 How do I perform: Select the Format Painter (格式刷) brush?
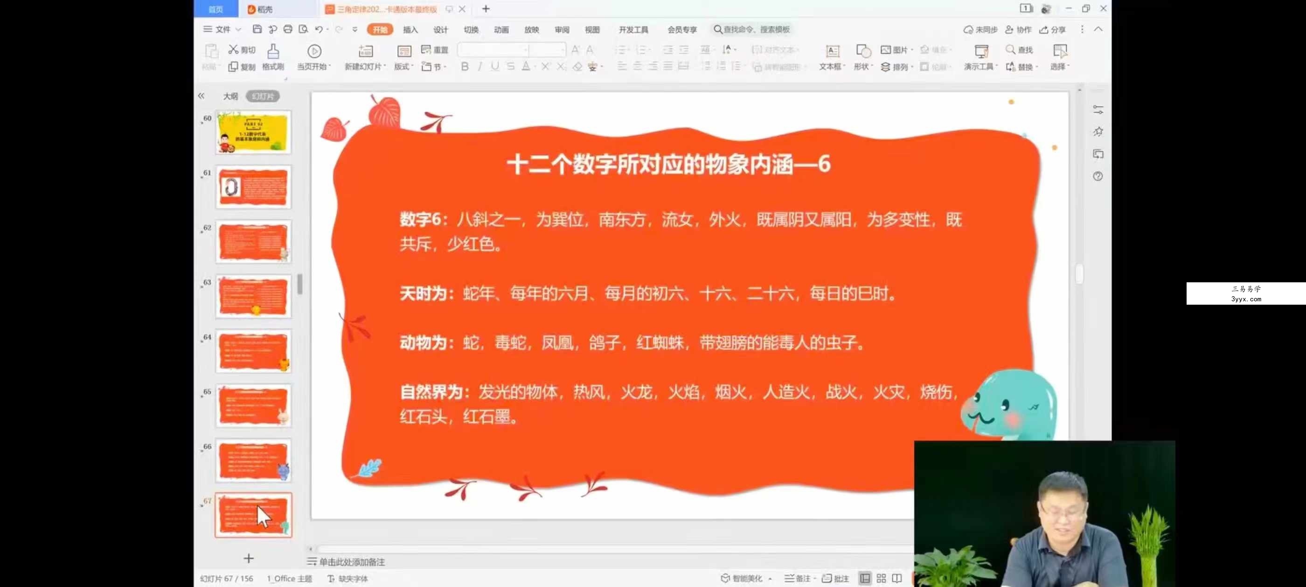tap(273, 57)
